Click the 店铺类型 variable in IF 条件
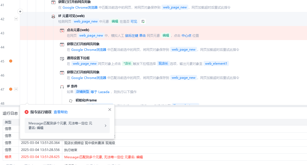This screenshot has width=307, height=165. click(82, 92)
